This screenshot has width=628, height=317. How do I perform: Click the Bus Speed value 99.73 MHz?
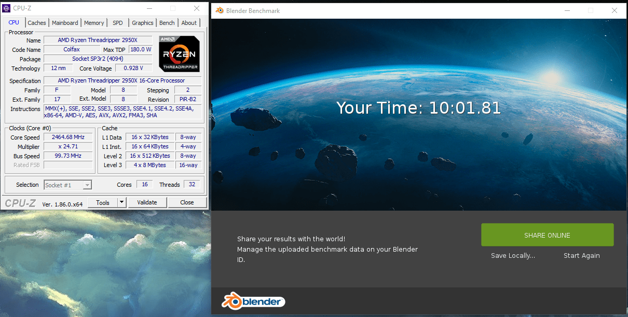(68, 156)
